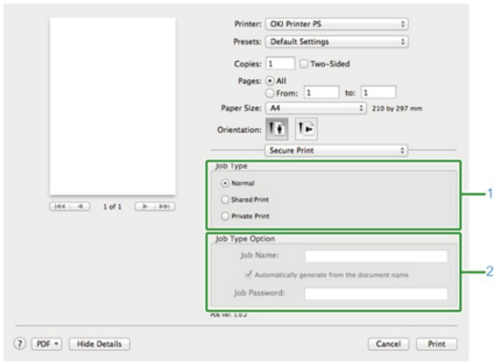Select the From page range option
The height and width of the screenshot is (363, 494).
click(271, 92)
